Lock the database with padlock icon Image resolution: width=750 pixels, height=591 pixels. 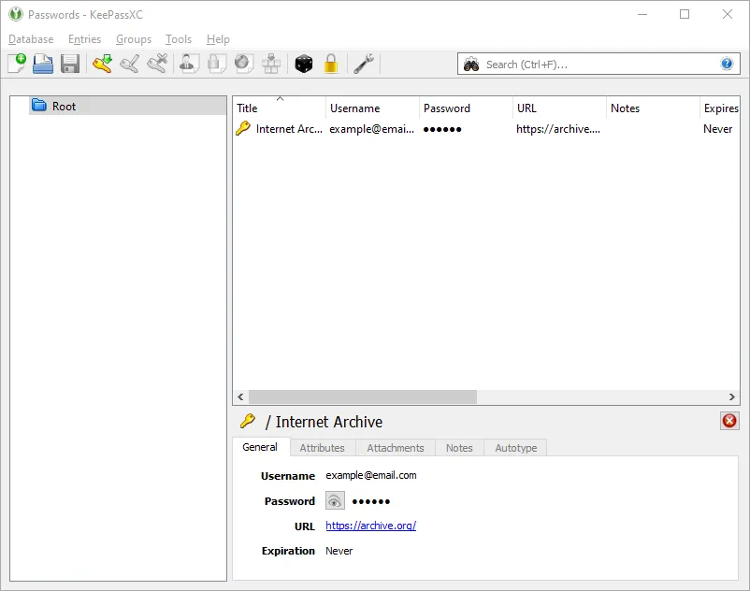(x=331, y=64)
